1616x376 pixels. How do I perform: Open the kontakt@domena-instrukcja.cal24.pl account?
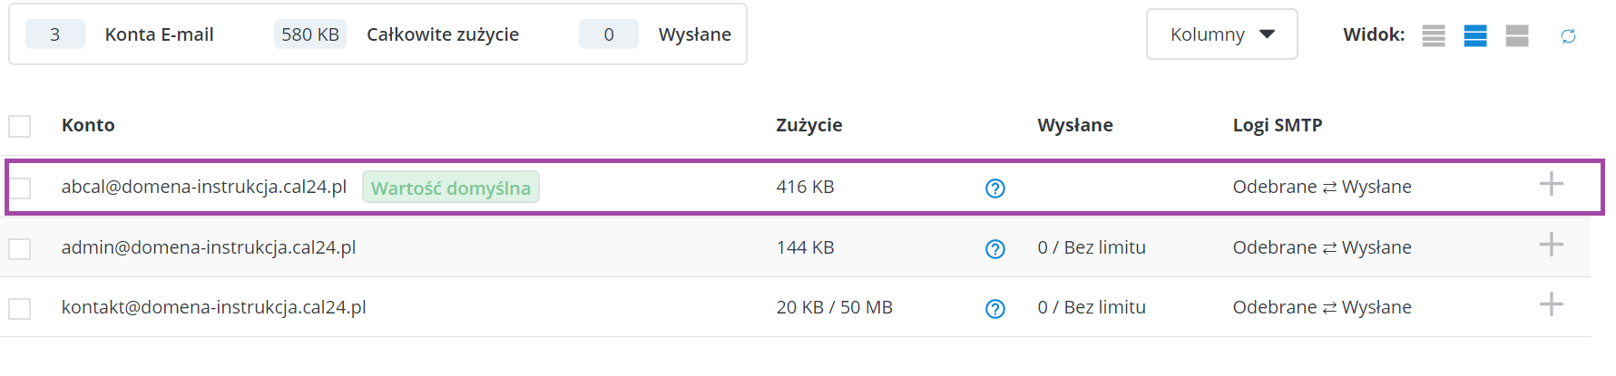[214, 307]
